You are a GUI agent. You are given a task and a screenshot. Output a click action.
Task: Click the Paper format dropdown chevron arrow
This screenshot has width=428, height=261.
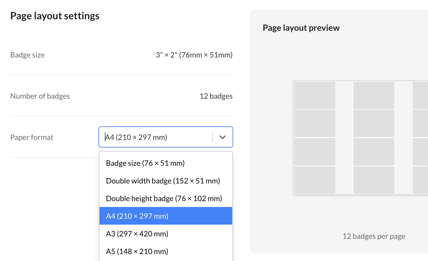tap(223, 137)
